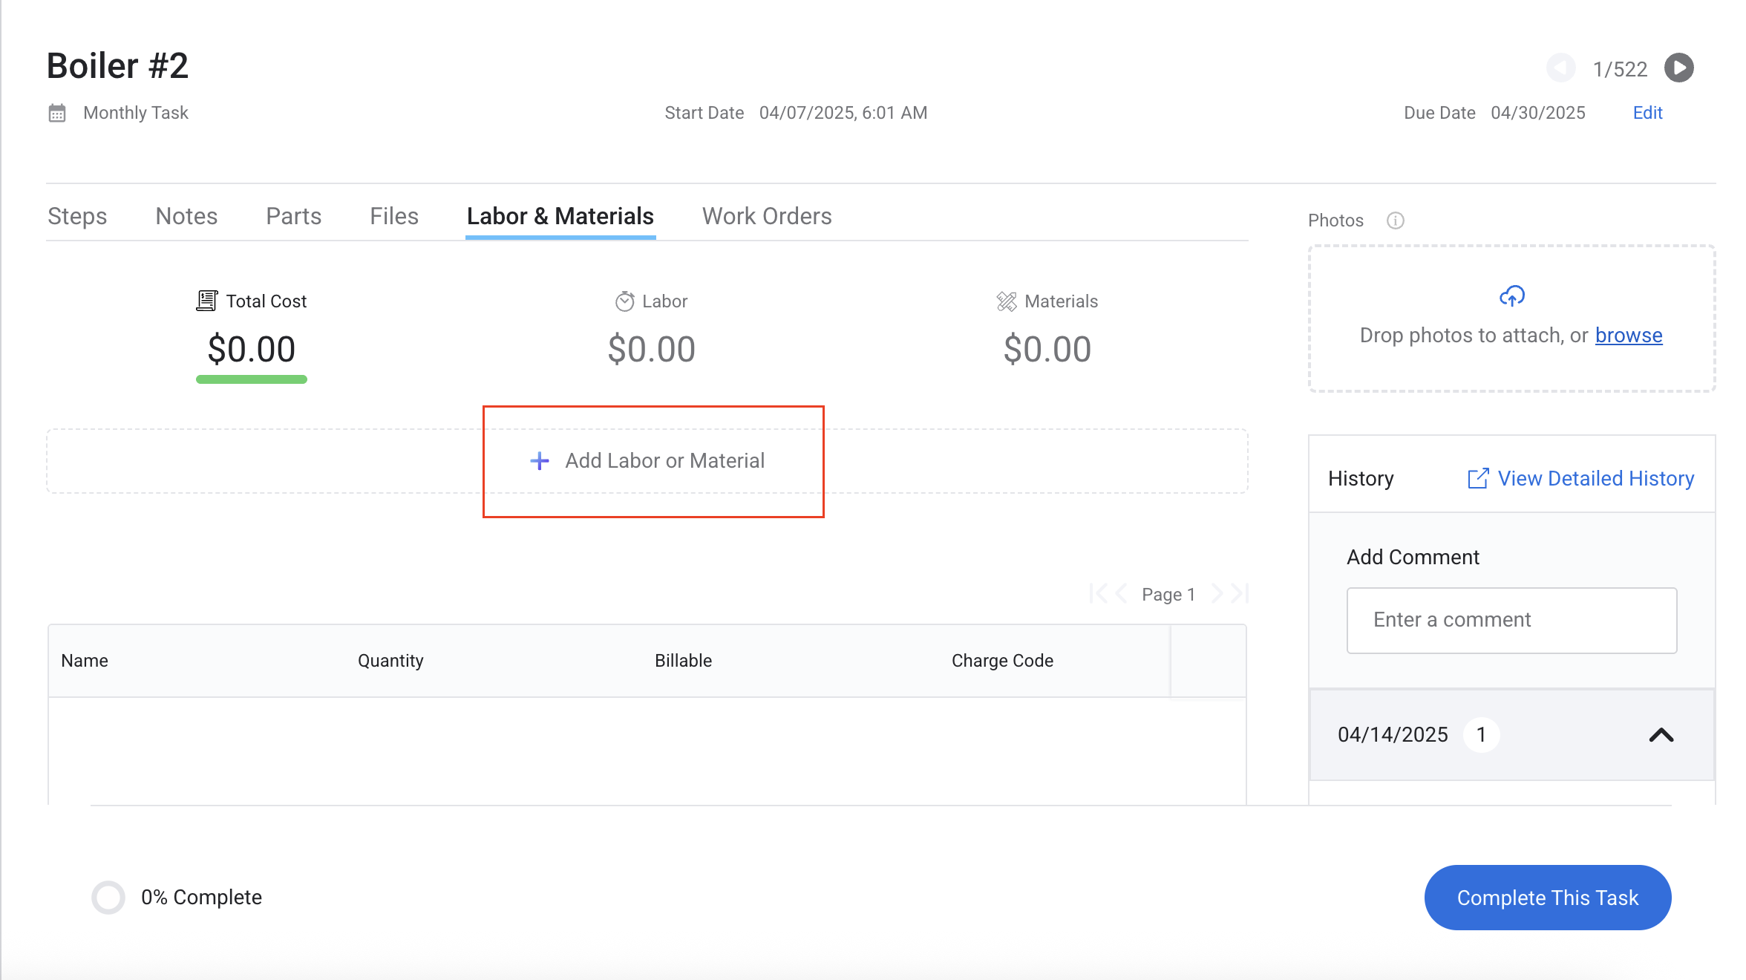Select the Total Cost $0.00 summary
1746x980 pixels.
[x=252, y=336]
